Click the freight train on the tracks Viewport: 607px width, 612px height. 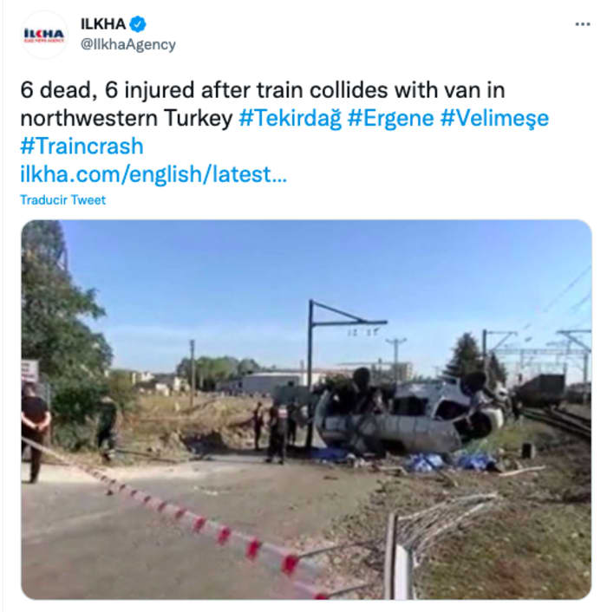[542, 390]
